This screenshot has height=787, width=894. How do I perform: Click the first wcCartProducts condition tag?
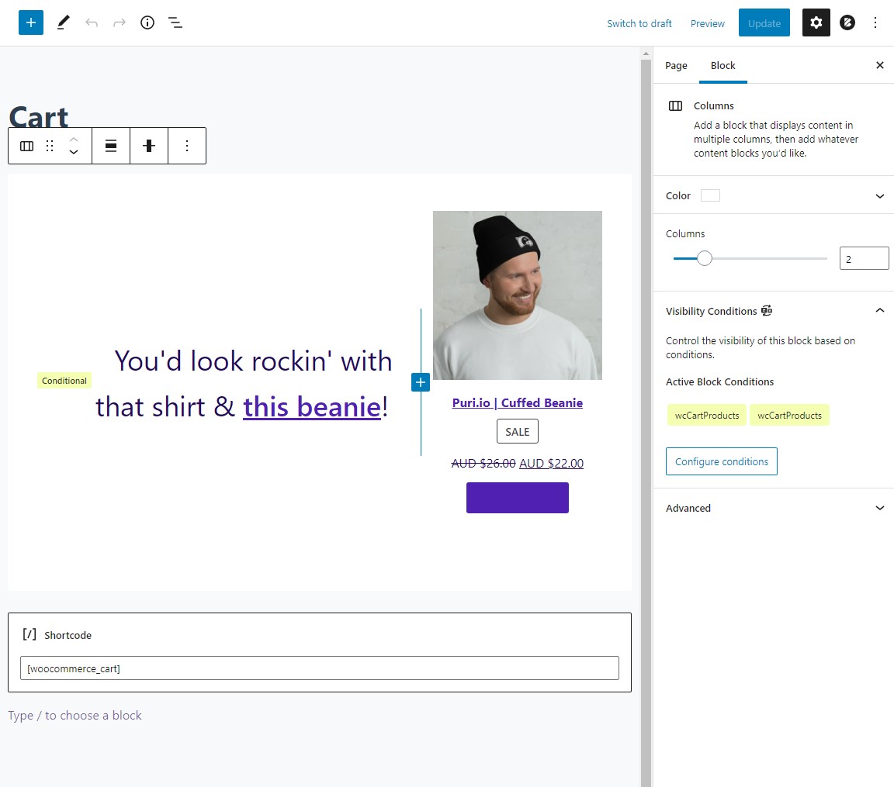click(706, 415)
